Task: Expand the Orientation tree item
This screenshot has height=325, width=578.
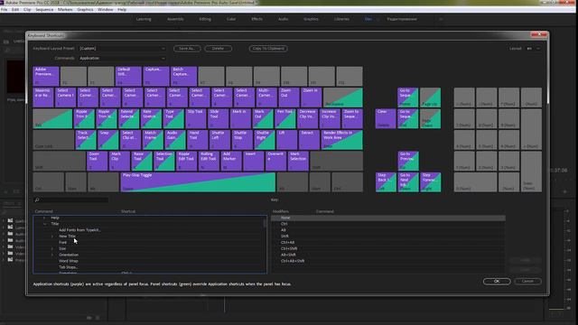Action: point(52,255)
